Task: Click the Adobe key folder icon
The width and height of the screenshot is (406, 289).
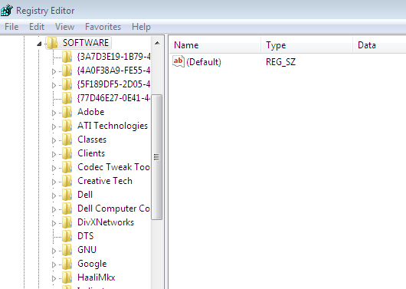Action: (67, 112)
